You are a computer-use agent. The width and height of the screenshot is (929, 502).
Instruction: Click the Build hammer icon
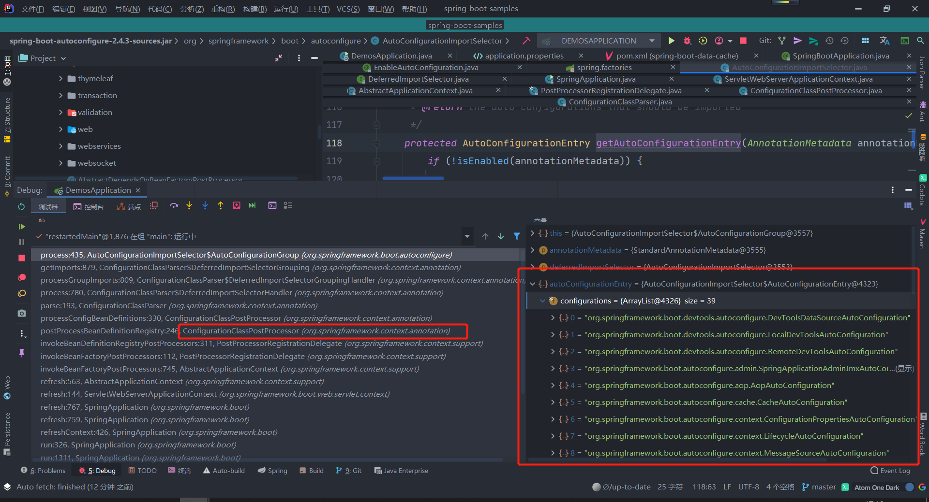click(x=526, y=41)
